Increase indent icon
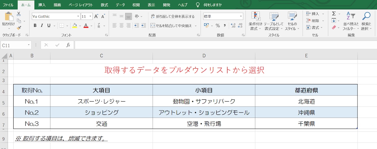The image size is (377, 149). pos(143,26)
